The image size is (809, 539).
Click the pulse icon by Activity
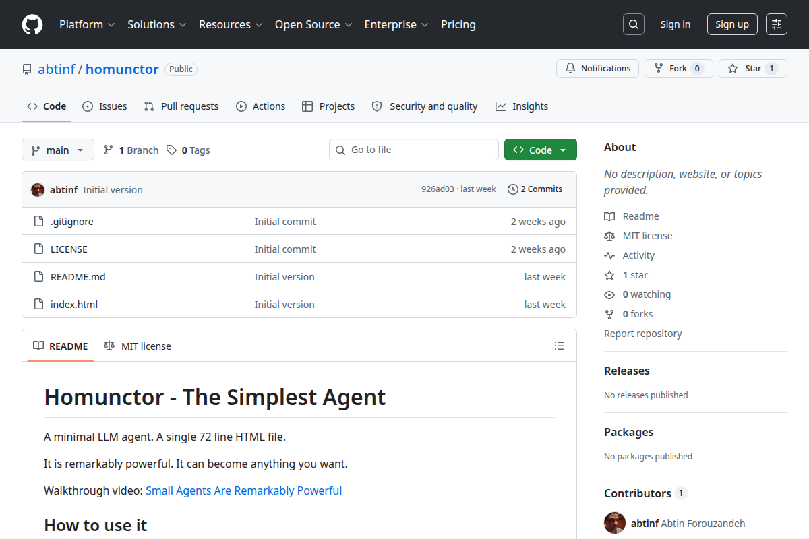pos(609,255)
